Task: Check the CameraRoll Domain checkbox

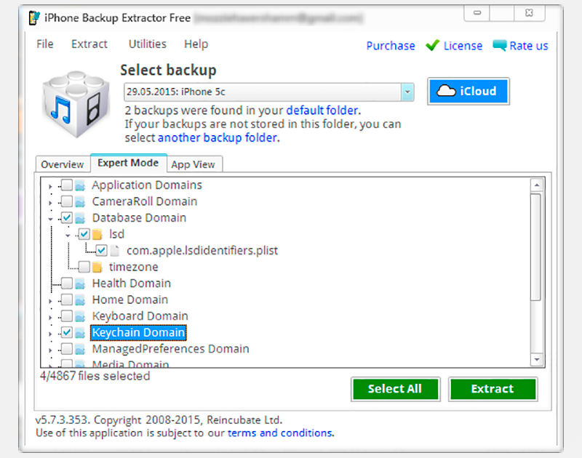Action: point(67,201)
